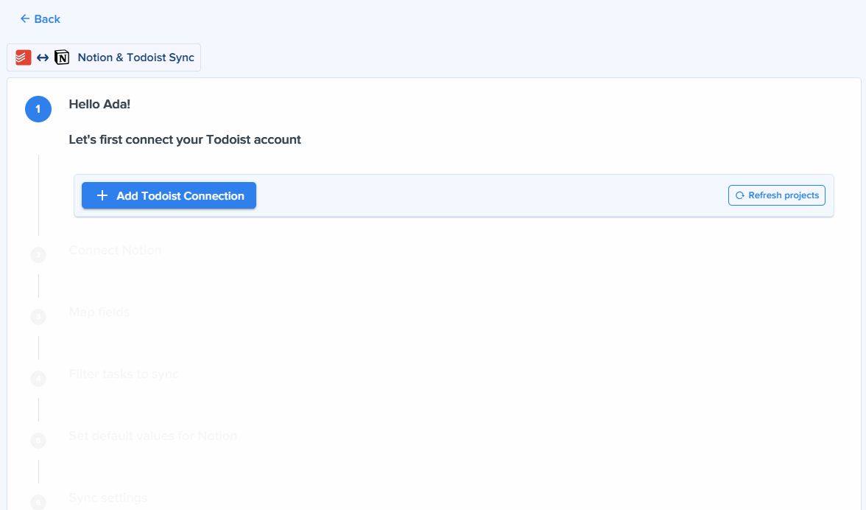Select step 5 circle indicator
This screenshot has width=866, height=510.
38,441
